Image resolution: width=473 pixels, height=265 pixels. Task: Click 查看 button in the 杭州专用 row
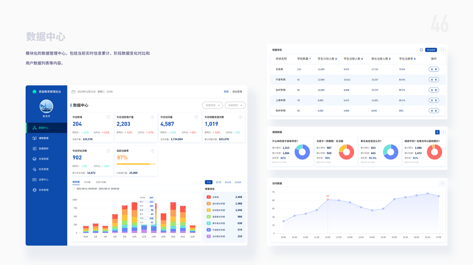coord(434,111)
